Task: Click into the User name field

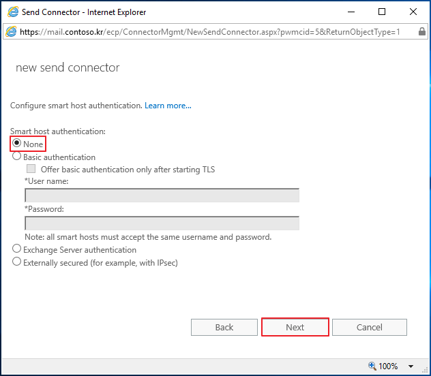Action: click(162, 195)
